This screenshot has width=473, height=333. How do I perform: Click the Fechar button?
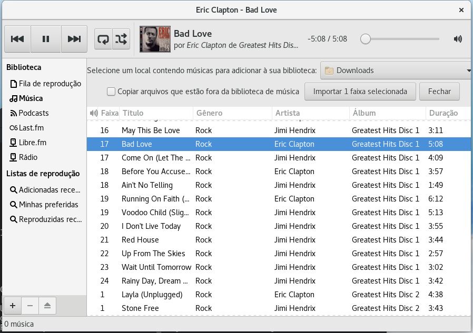439,92
